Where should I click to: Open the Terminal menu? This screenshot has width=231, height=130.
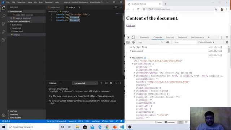(x=49, y=3)
